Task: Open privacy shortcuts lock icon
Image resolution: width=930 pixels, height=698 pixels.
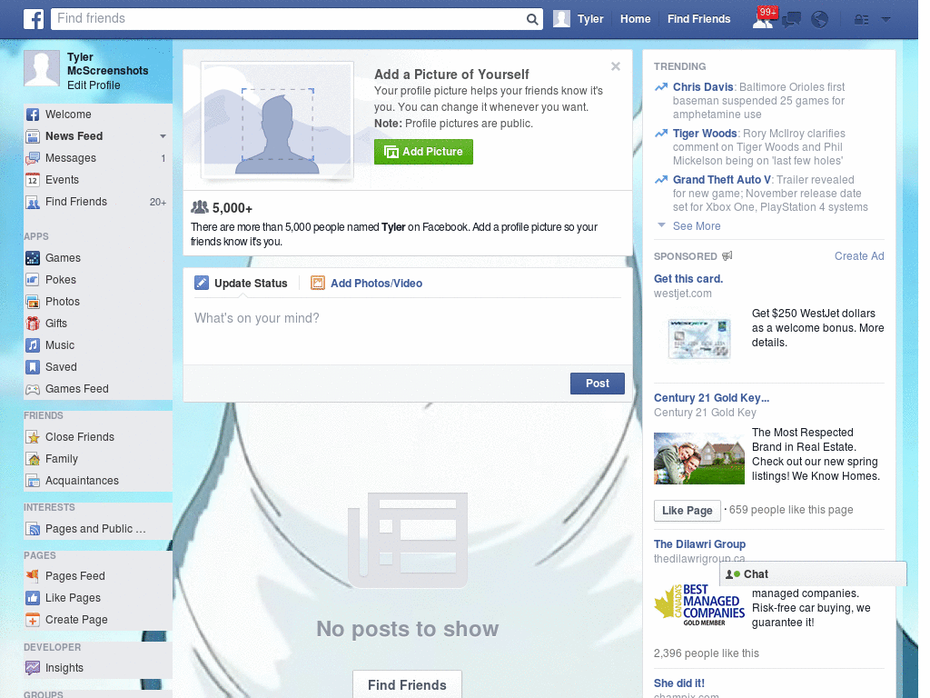Action: (x=861, y=20)
